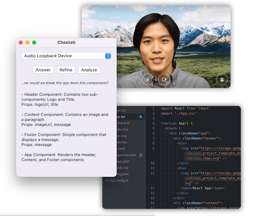This screenshot has height=216, width=259.
Task: Click the line number 4 in editor gutter
Action: [x=154, y=123]
